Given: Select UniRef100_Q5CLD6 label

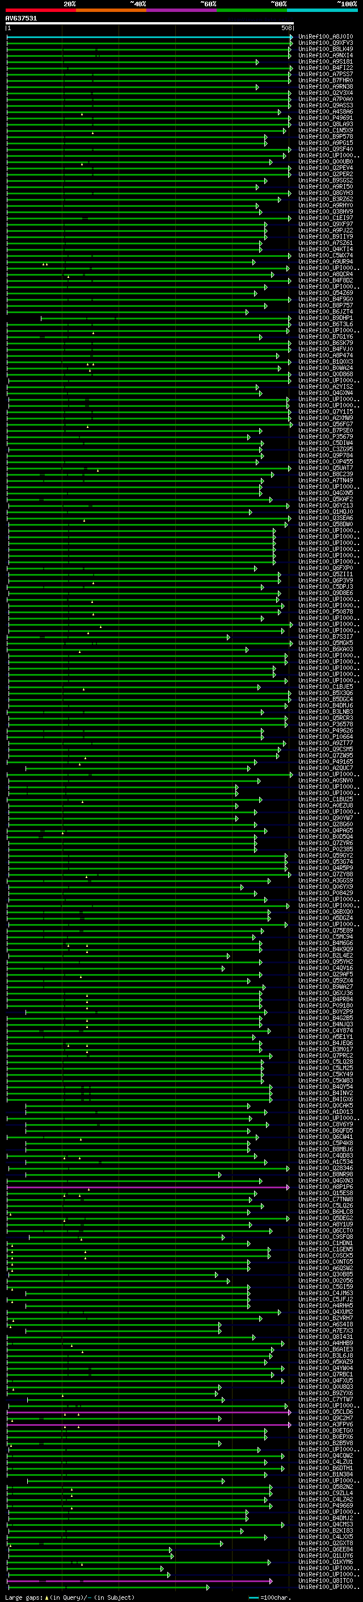Looking at the screenshot, I should (x=326, y=1412).
